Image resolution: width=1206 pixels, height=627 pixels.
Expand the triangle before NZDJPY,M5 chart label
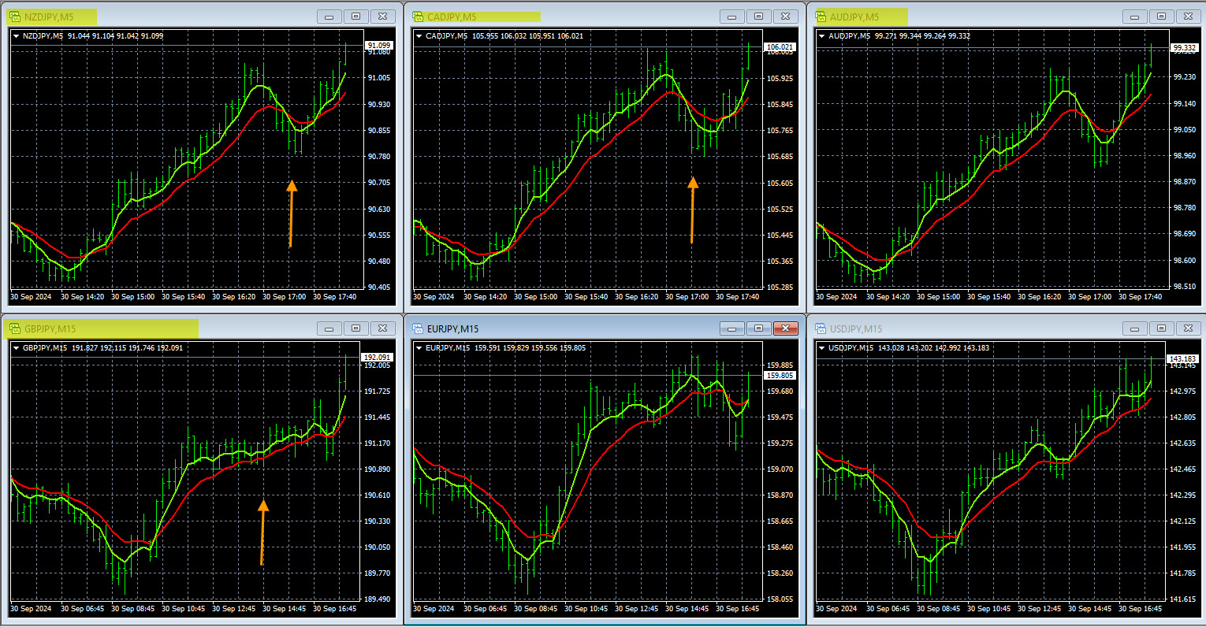pyautogui.click(x=17, y=36)
